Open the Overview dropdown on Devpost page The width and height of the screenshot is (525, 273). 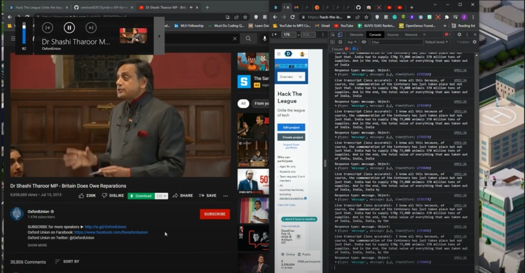pos(291,77)
